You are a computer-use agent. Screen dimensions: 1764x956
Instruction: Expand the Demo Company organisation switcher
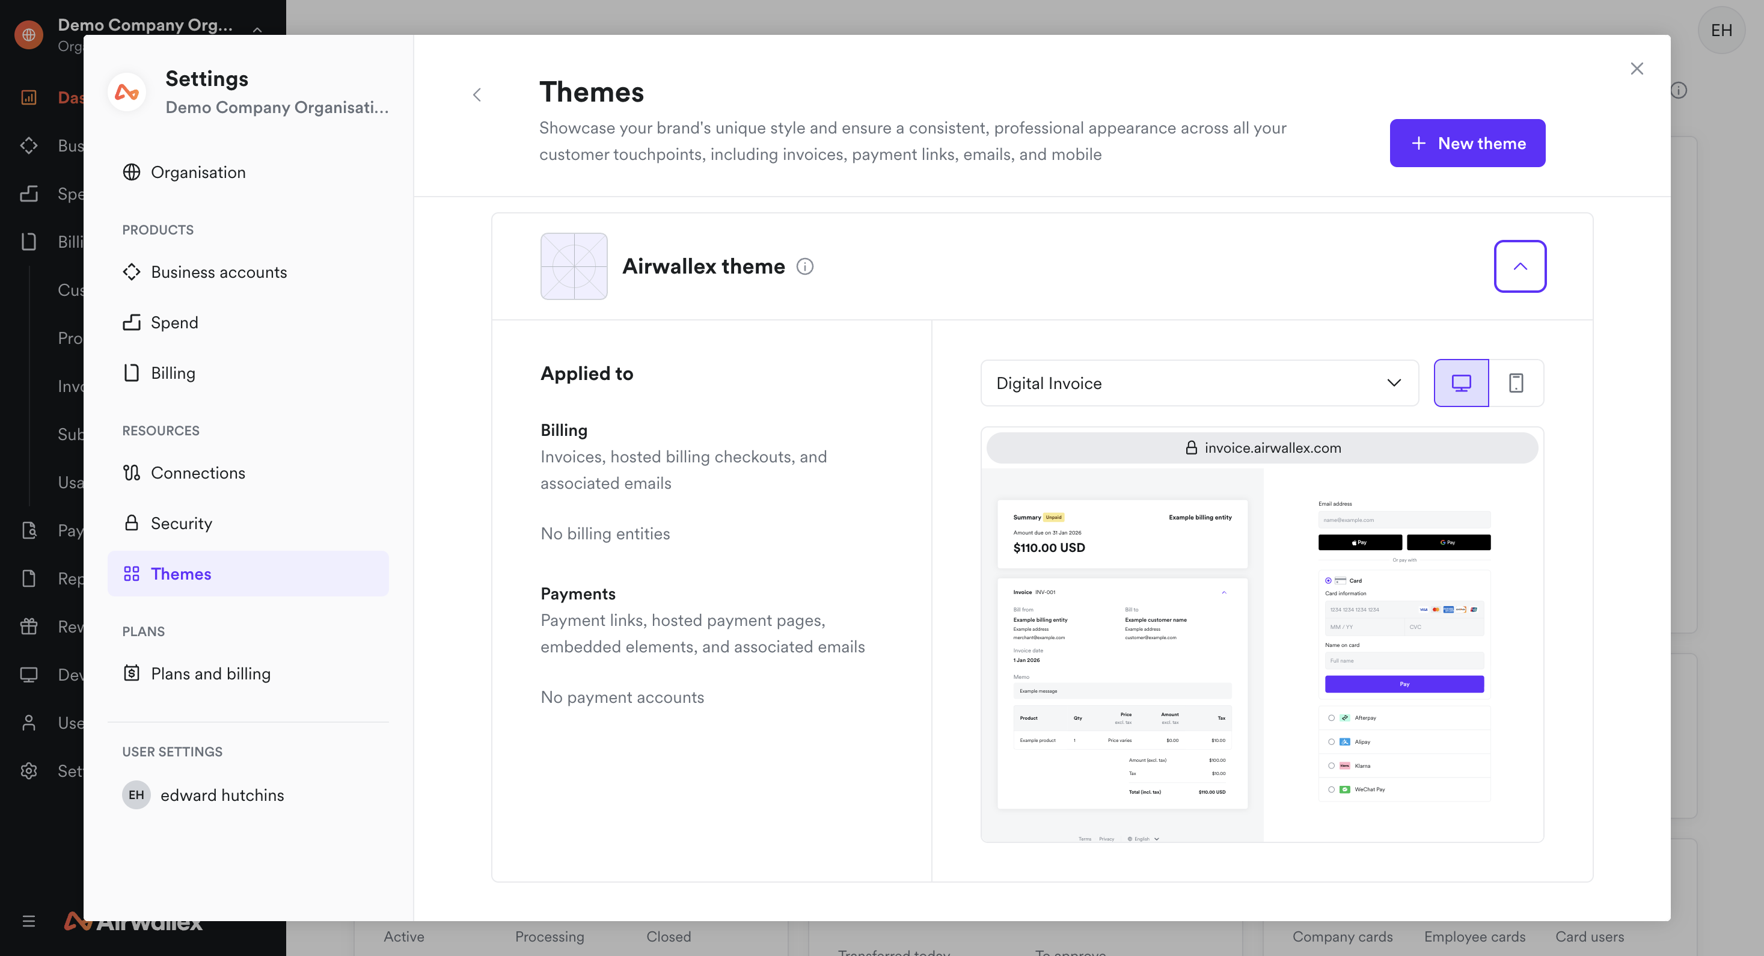tap(257, 30)
